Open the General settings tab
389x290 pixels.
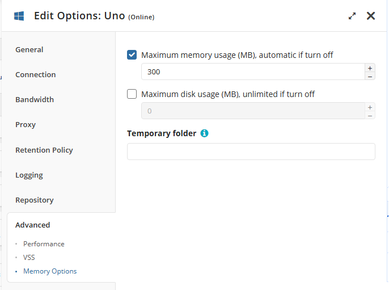click(x=29, y=49)
